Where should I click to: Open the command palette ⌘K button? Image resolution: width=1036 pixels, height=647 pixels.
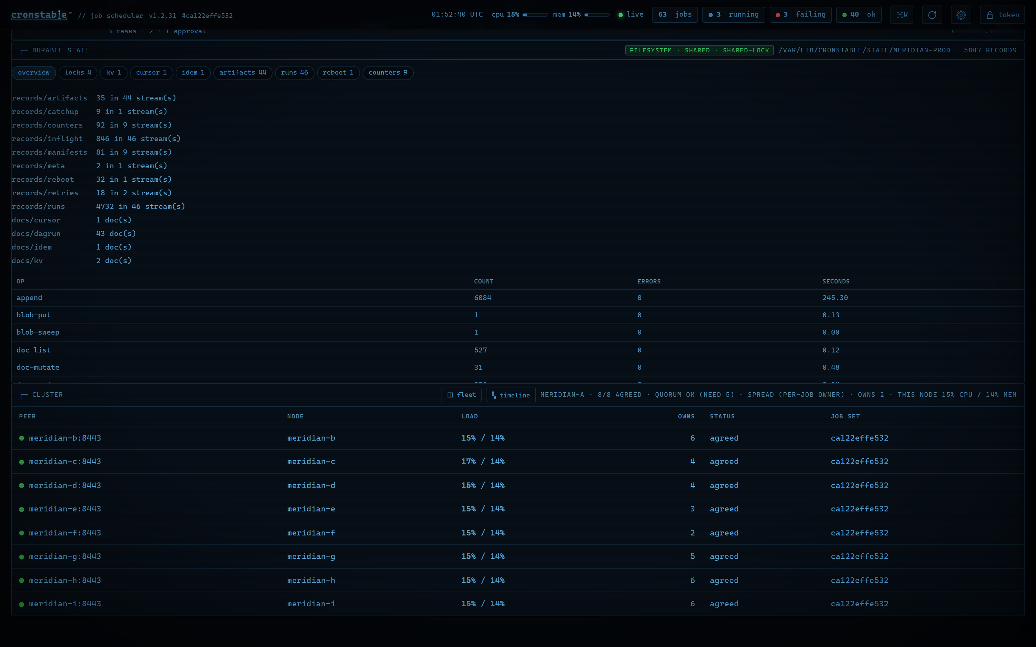pos(902,15)
